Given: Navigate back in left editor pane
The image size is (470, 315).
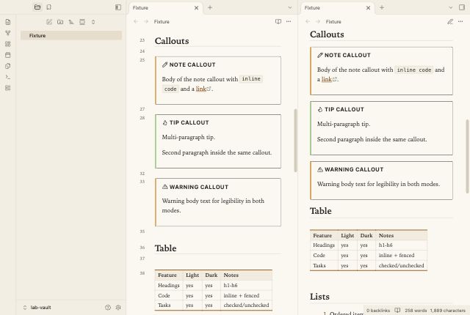Looking at the screenshot, I should click(x=136, y=21).
